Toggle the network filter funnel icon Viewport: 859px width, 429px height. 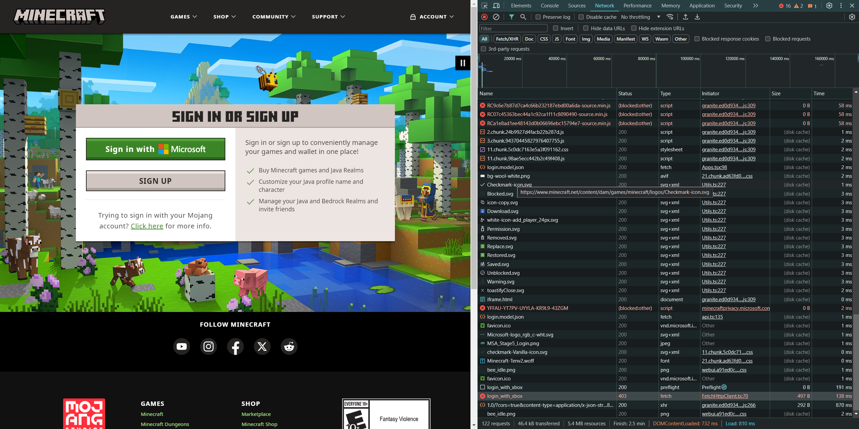pos(511,17)
